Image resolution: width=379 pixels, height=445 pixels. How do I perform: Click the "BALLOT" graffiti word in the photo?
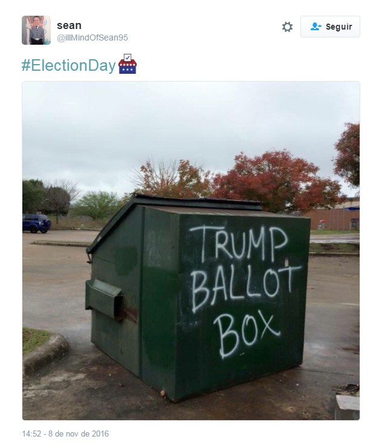click(x=246, y=287)
